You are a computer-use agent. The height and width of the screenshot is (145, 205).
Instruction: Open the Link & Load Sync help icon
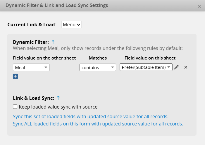click(x=58, y=98)
